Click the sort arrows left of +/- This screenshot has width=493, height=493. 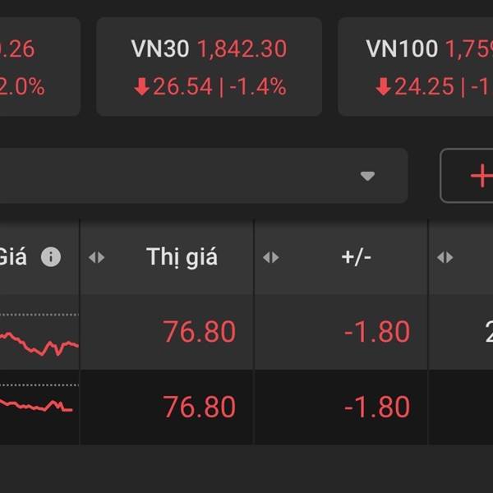point(271,257)
